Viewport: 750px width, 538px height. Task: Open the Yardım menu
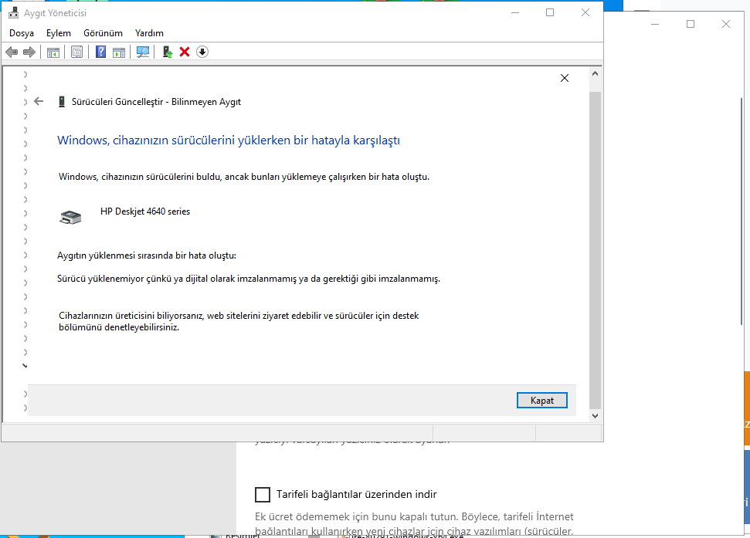(x=149, y=33)
